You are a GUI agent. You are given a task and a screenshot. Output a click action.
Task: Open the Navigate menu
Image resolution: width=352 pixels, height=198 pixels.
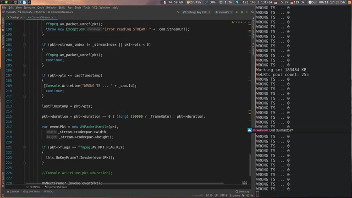click(x=29, y=7)
